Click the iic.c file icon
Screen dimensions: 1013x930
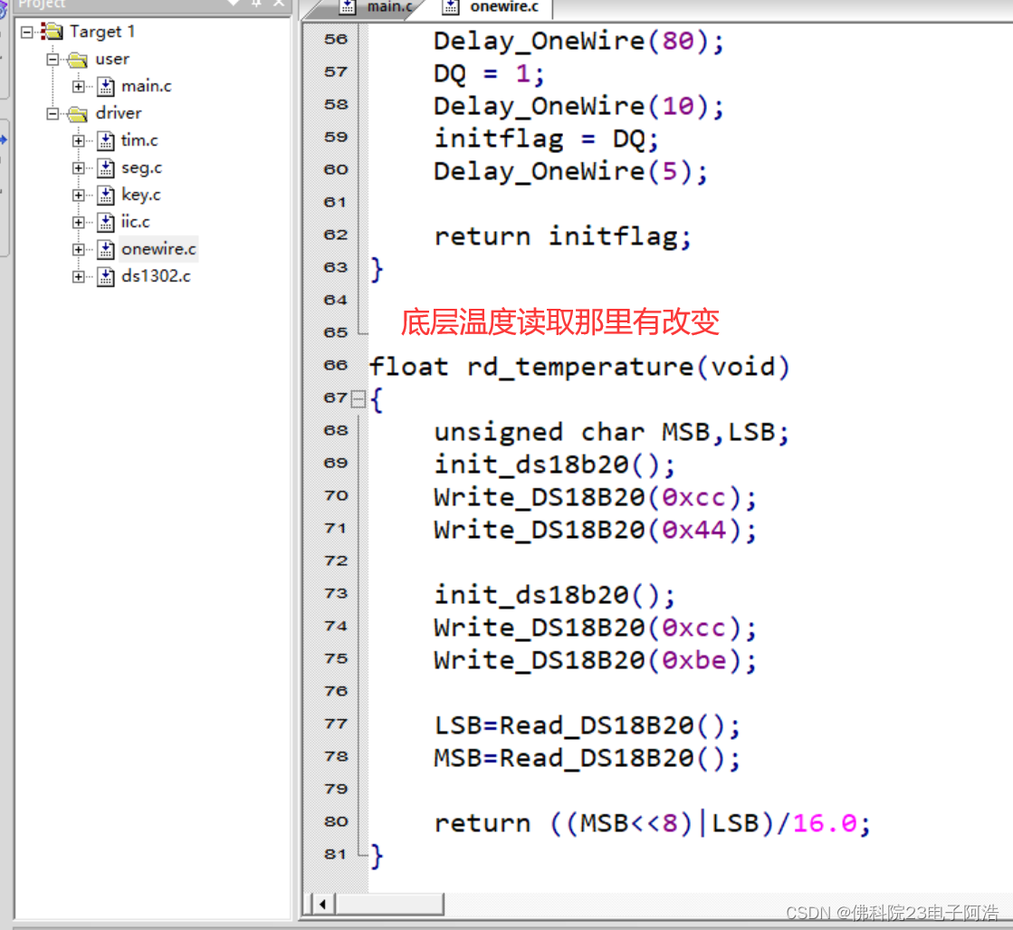coord(106,223)
